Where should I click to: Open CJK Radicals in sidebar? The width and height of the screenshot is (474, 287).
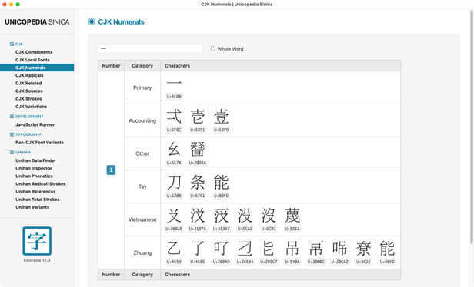[x=29, y=75]
